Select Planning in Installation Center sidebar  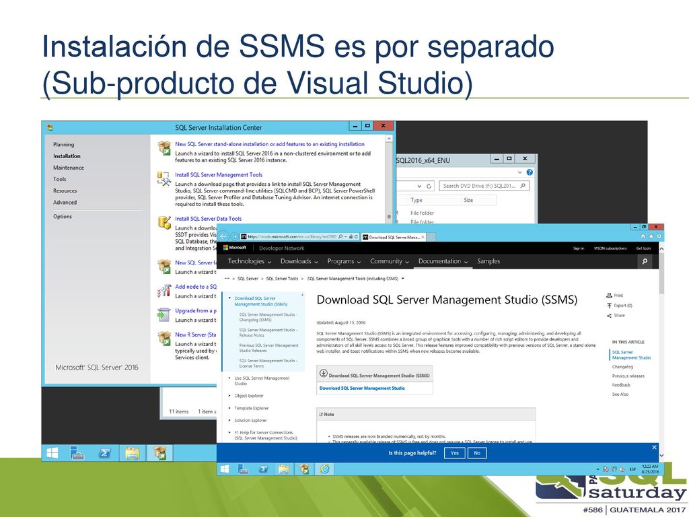(x=64, y=144)
